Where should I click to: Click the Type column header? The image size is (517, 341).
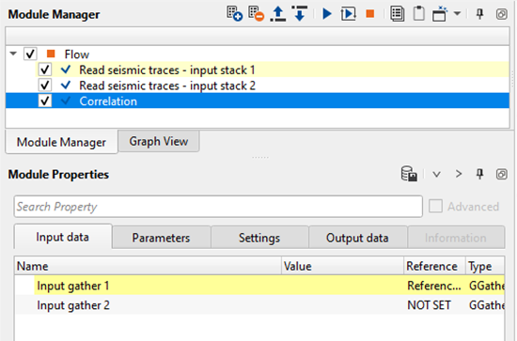[x=484, y=266]
